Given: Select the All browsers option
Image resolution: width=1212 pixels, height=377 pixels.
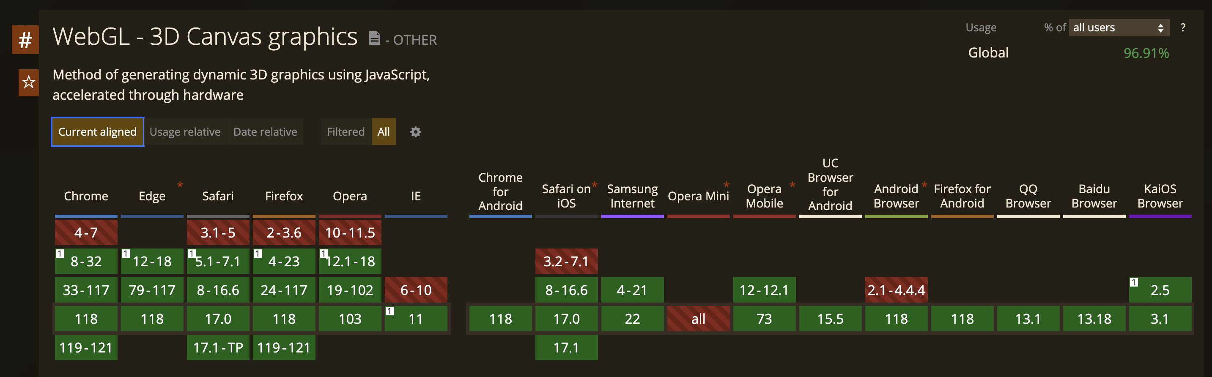Looking at the screenshot, I should tap(384, 132).
